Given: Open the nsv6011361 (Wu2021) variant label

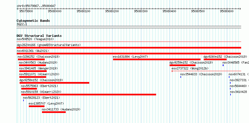Looking at the screenshot, I should click(33, 51).
